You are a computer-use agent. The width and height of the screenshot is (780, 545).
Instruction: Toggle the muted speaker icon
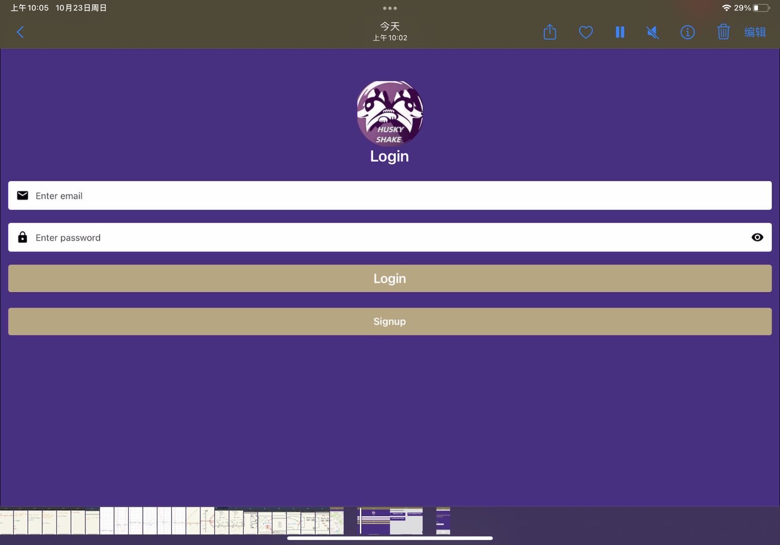[652, 33]
